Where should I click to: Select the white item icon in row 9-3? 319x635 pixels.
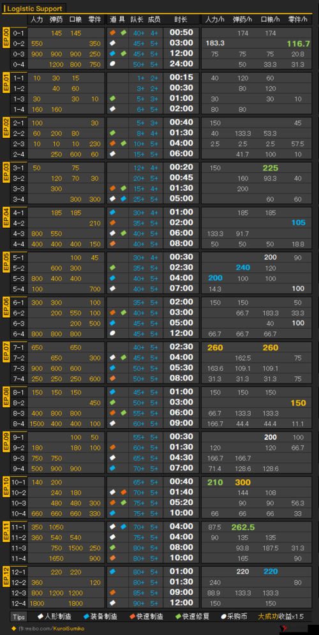113,458
